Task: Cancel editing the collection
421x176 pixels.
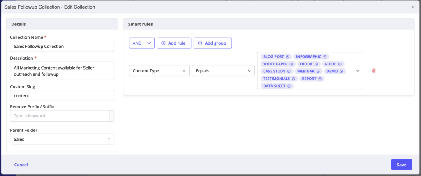Action: [x=21, y=165]
